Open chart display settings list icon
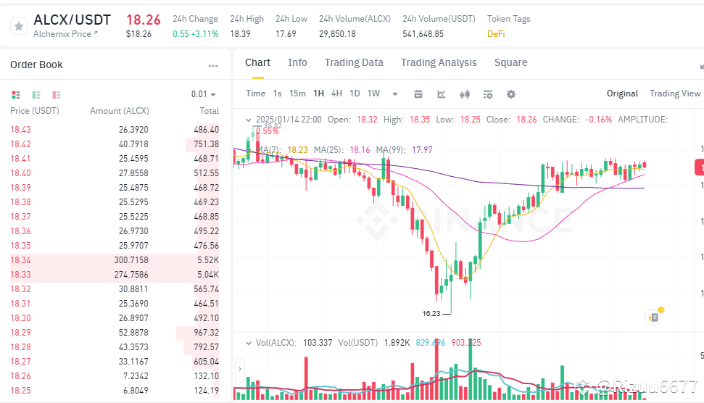This screenshot has height=403, width=704. click(488, 94)
